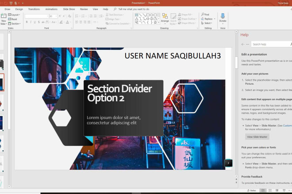The width and height of the screenshot is (292, 194).
Task: Open the font size combo box
Action: (53, 16)
